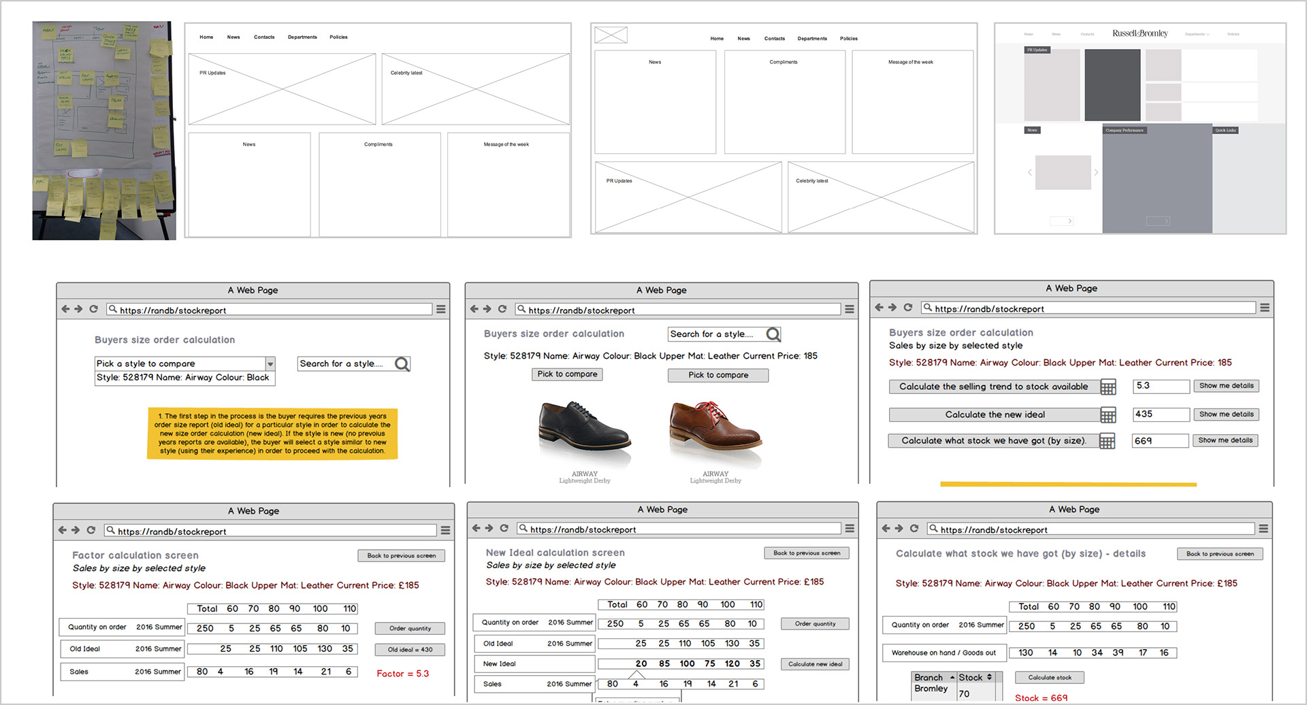Click the crossed-box logo placeholder in the wireframe
The image size is (1307, 705).
coord(611,35)
